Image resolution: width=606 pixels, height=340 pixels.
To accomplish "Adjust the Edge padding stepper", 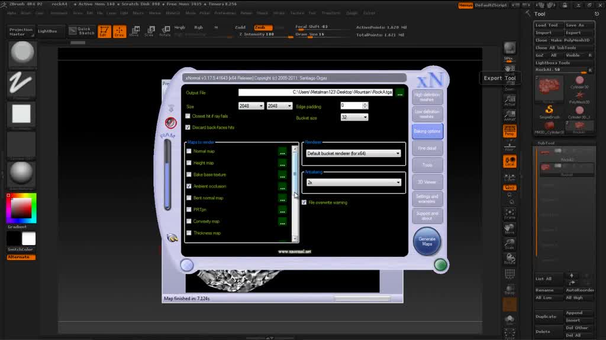I will coord(365,106).
